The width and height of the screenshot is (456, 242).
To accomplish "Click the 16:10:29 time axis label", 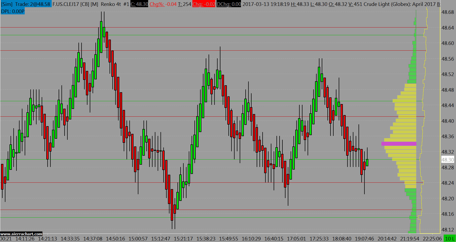I will 251,239.
